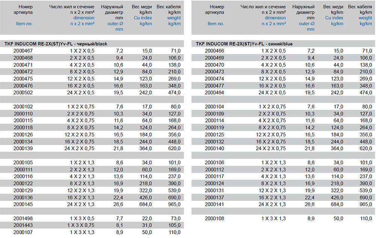Select item number 2000104
Viewport: 376px width, 238px height.
click(x=214, y=107)
